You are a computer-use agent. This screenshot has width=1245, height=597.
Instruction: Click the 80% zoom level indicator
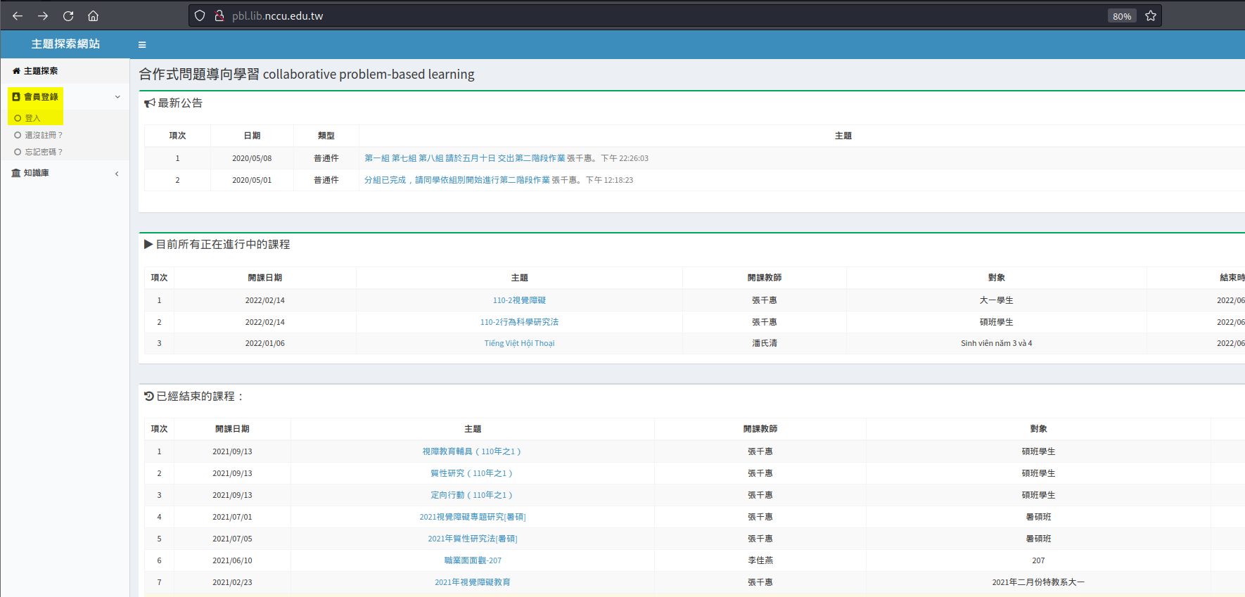click(x=1122, y=16)
